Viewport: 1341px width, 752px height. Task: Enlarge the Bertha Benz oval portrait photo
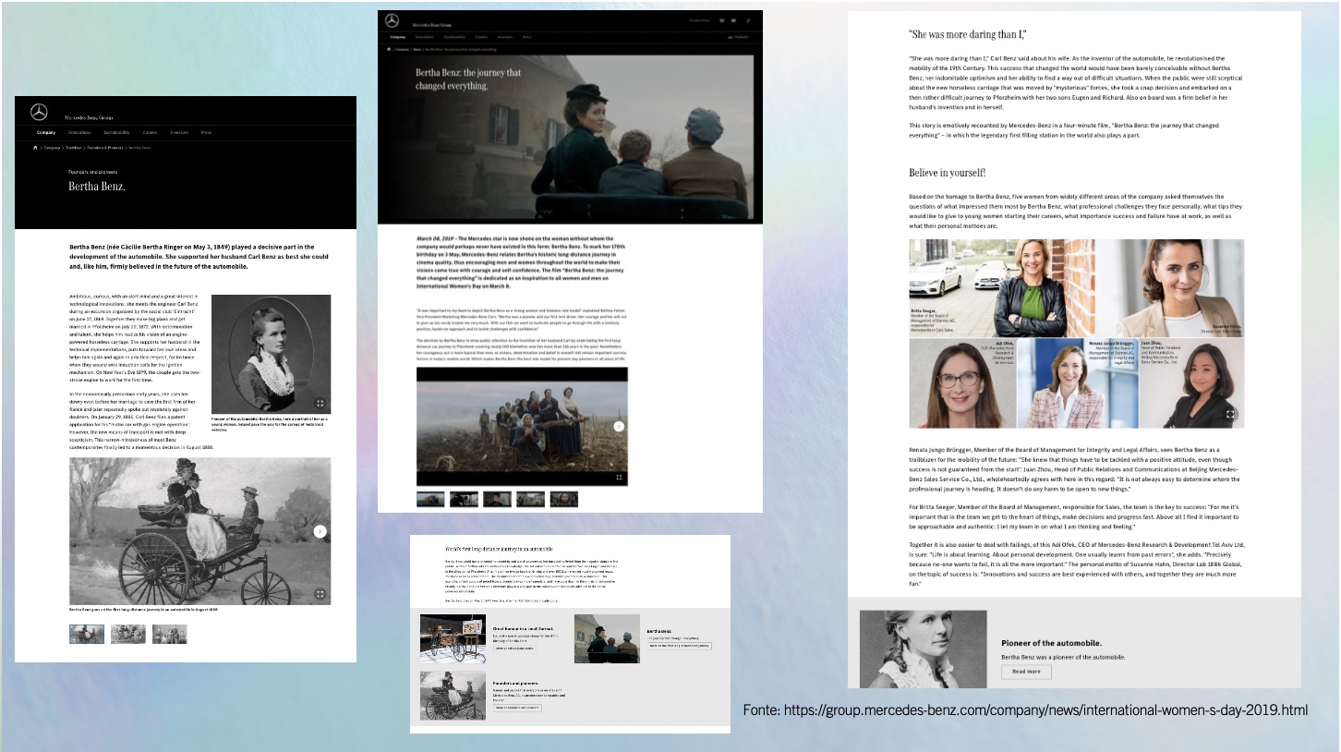[320, 404]
